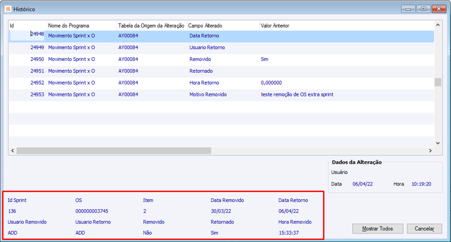The image size is (451, 242).
Task: Click the horizontal scrollbar thumb
Action: click(114, 151)
